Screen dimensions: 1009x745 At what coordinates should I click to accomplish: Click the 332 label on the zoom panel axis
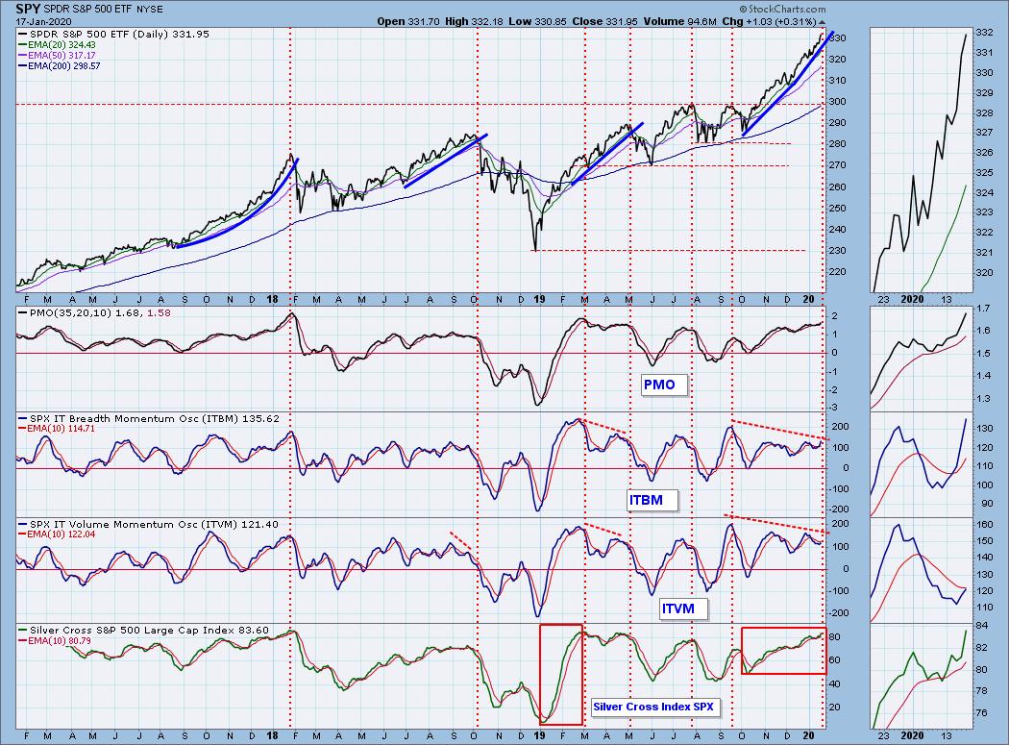[x=985, y=32]
